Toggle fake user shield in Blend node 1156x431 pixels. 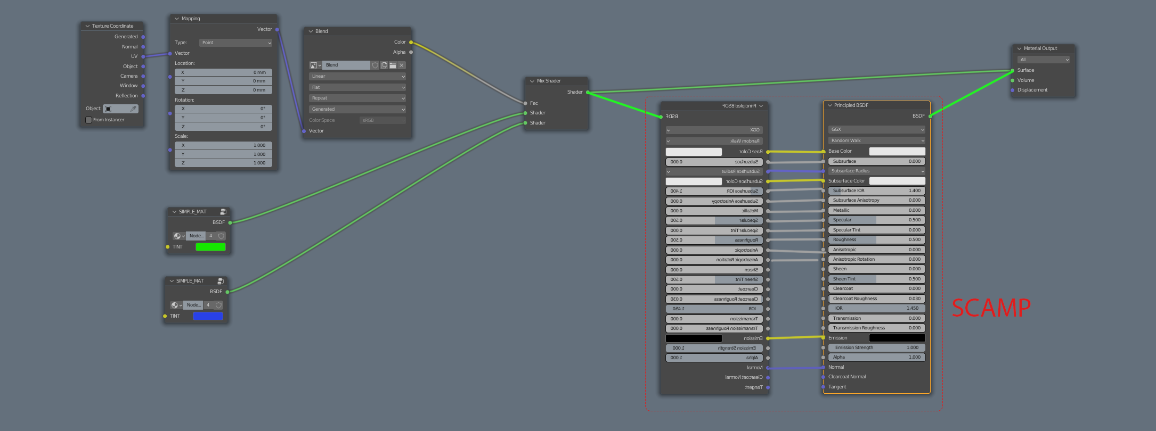pyautogui.click(x=375, y=65)
